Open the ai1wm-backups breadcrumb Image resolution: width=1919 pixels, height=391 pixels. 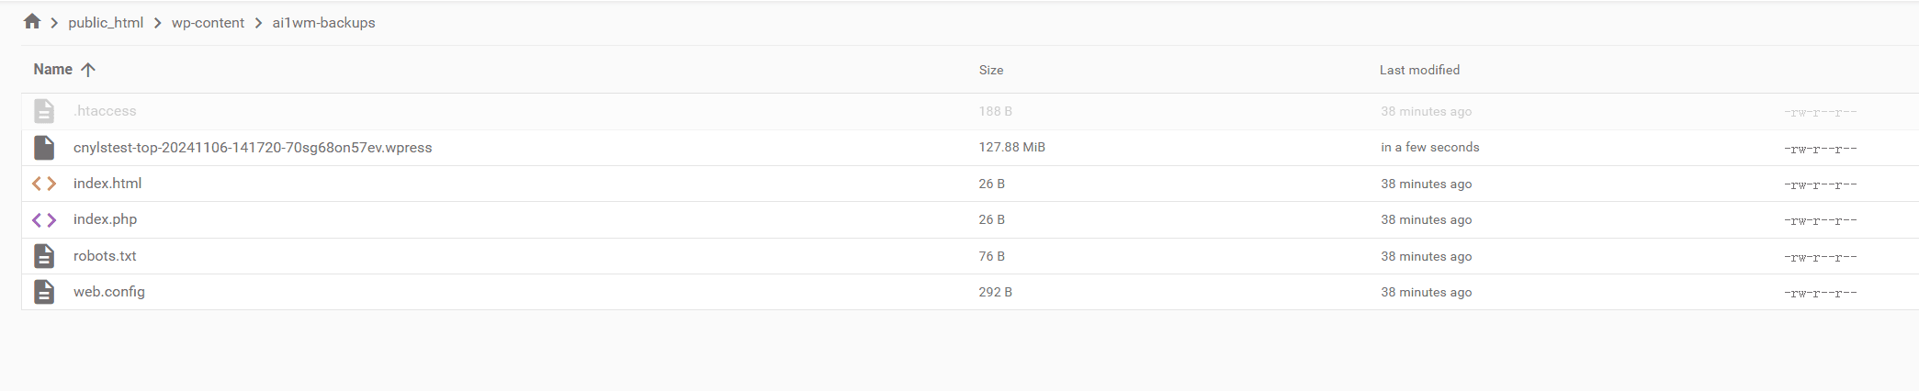(x=323, y=23)
